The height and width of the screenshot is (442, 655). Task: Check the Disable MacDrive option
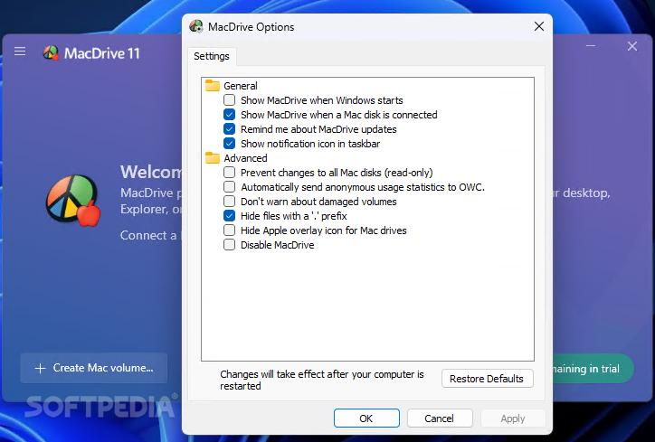point(229,245)
